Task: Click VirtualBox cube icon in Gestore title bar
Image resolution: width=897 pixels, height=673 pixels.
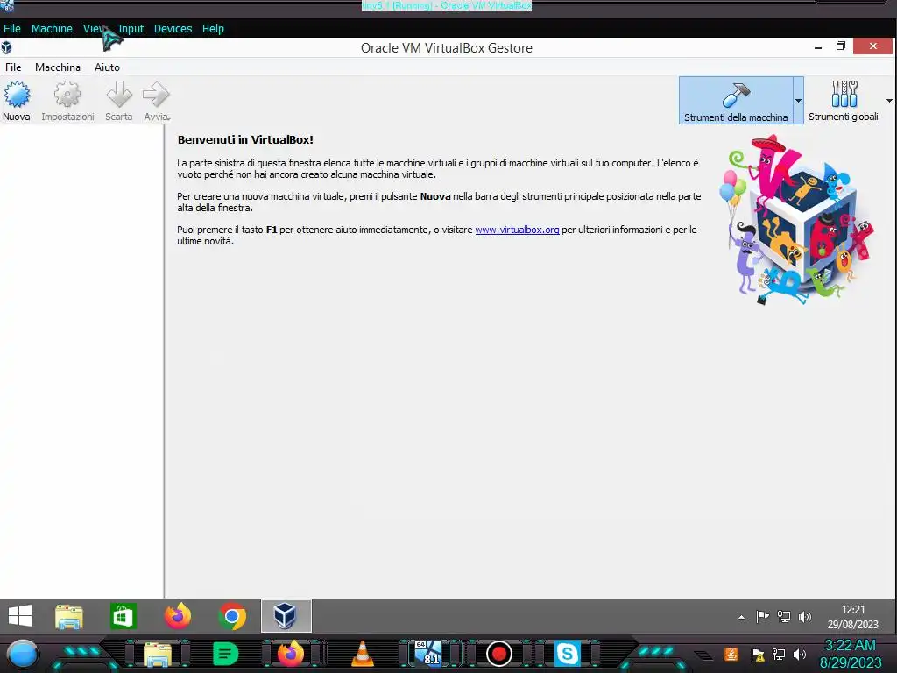Action: (7, 47)
